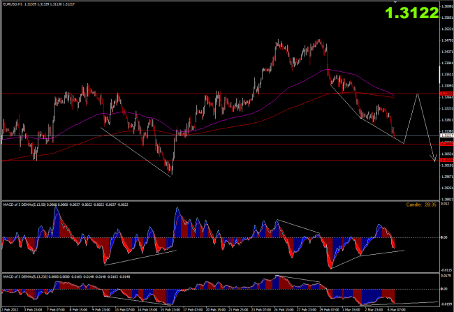Click the 1.35221 price axis label
454x312 pixels.
click(x=448, y=29)
